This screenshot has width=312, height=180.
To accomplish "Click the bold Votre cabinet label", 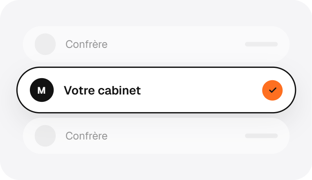I will click(x=102, y=90).
